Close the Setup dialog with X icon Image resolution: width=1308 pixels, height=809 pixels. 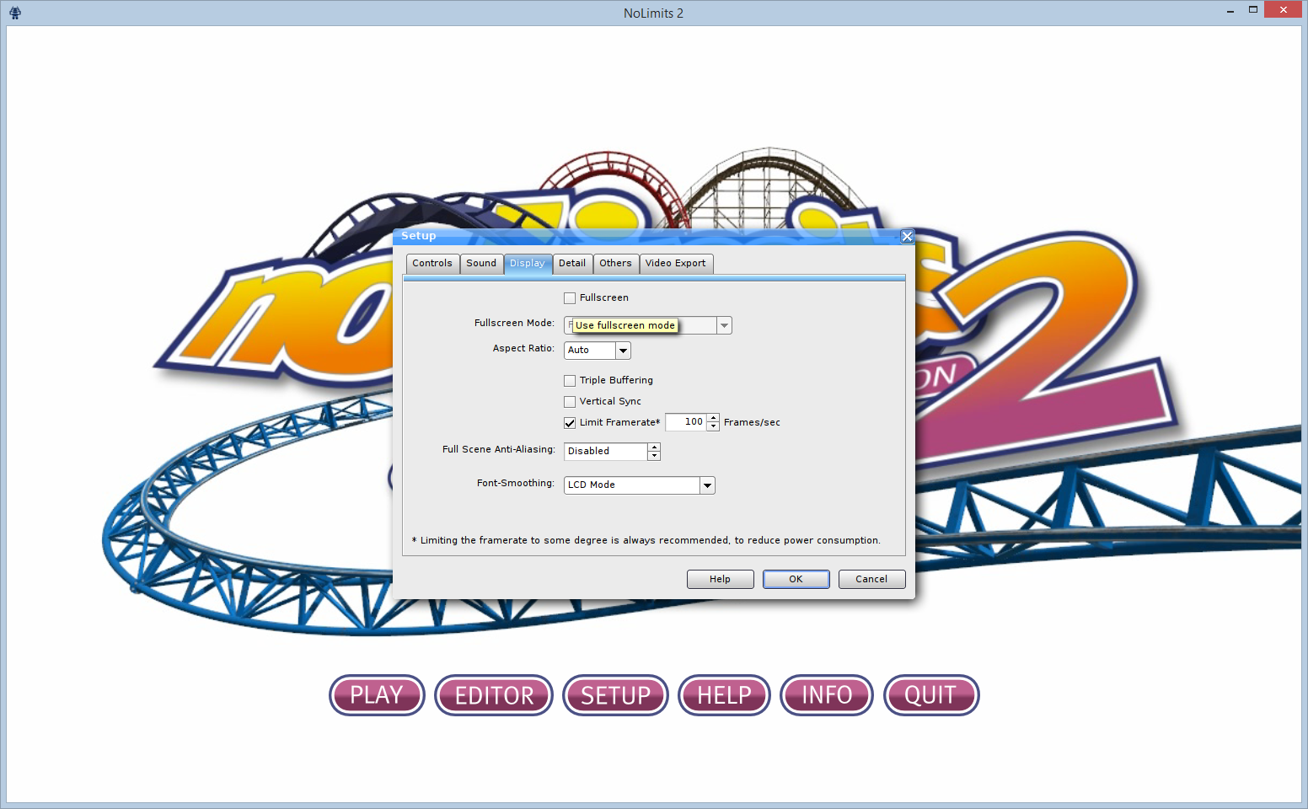point(907,236)
